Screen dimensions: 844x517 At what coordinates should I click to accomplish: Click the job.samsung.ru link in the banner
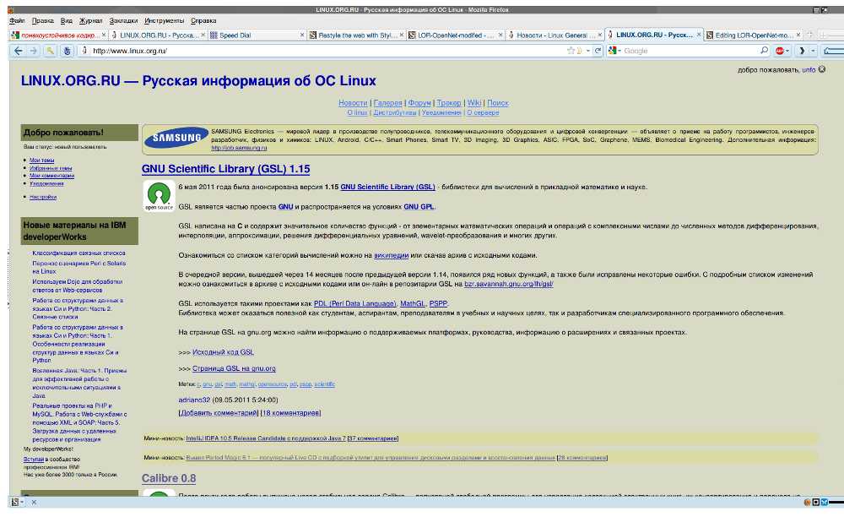[x=239, y=148]
